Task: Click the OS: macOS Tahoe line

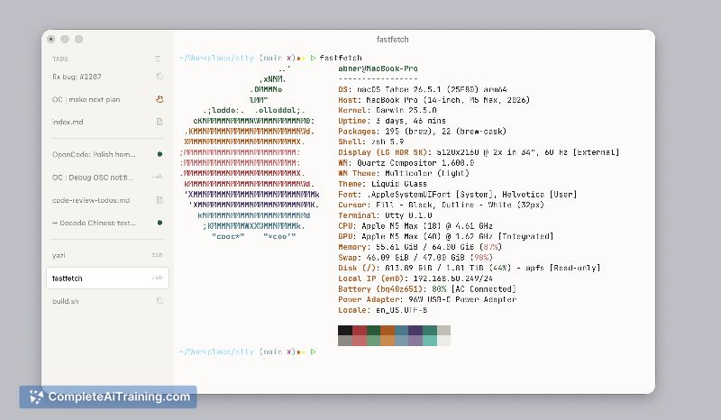Action: 423,89
